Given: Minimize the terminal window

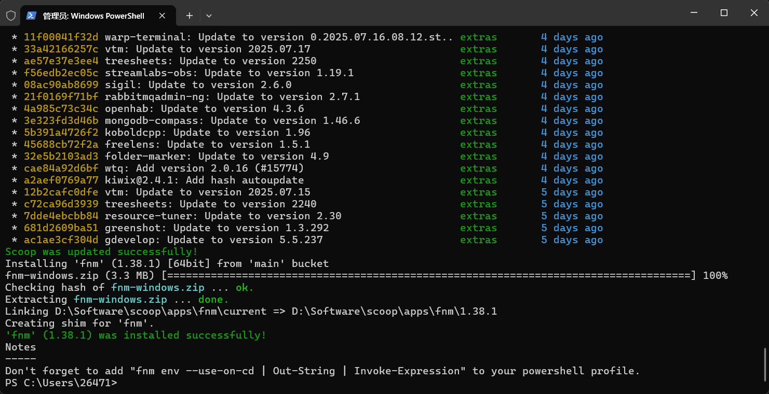Looking at the screenshot, I should click(693, 13).
